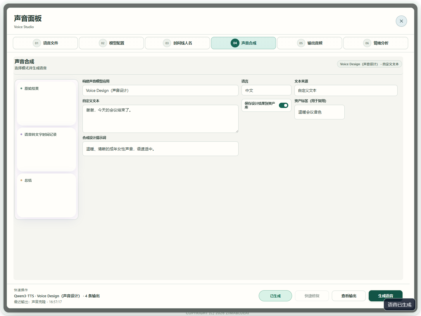Open the 语言 dropdown showing 中文
Image resolution: width=421 pixels, height=316 pixels.
266,90
